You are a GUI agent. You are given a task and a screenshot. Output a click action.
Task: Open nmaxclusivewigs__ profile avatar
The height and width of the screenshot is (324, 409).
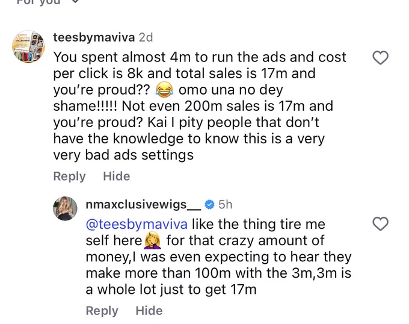[x=65, y=208]
